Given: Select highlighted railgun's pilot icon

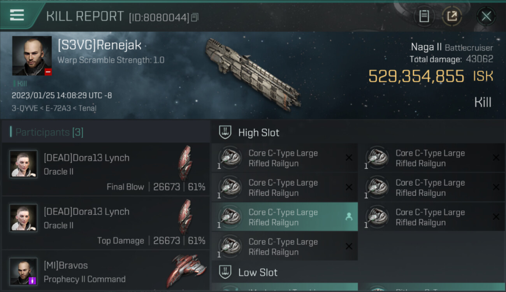Looking at the screenshot, I should click(x=349, y=217).
